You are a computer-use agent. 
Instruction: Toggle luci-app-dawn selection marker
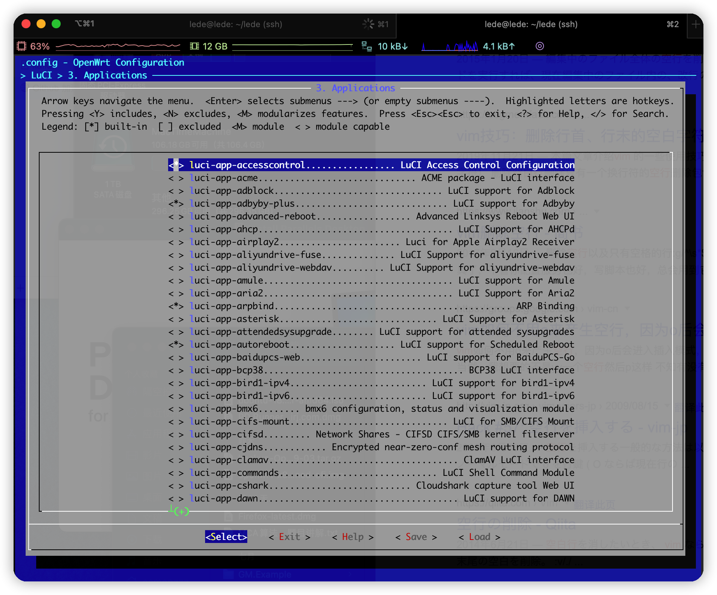(x=176, y=498)
